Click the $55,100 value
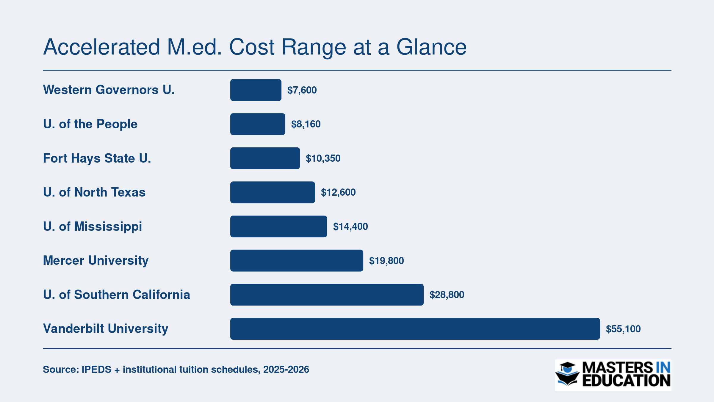 pyautogui.click(x=623, y=329)
